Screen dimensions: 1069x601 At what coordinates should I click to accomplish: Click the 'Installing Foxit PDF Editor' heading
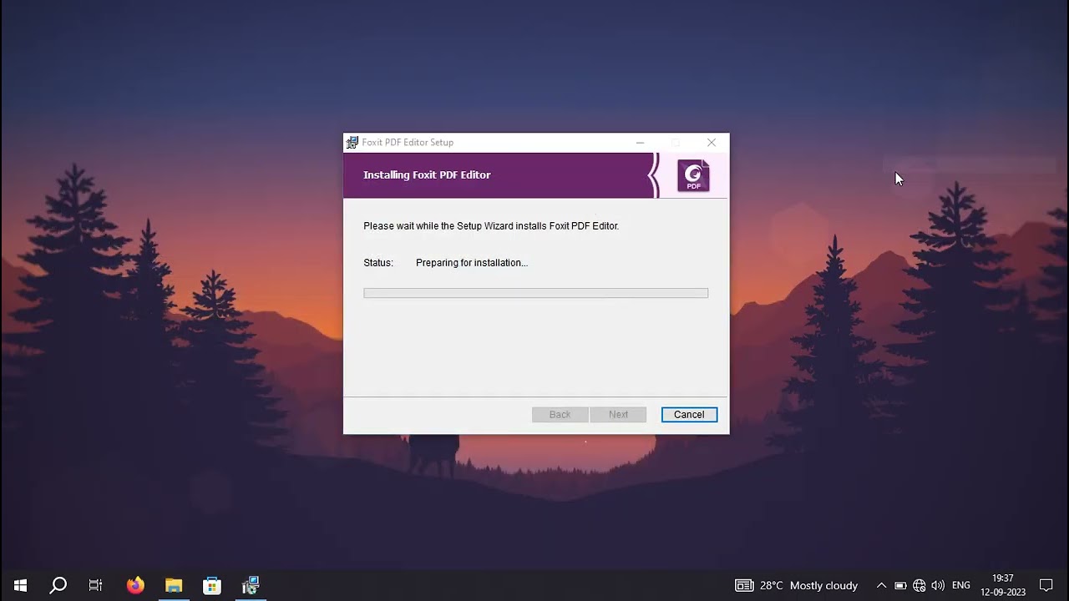point(427,175)
